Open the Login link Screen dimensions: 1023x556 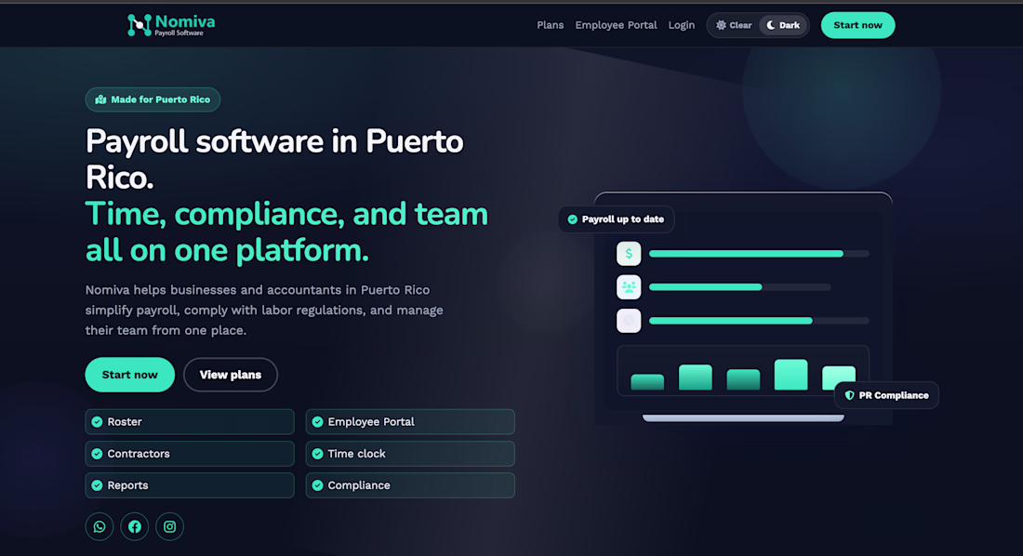tap(681, 25)
